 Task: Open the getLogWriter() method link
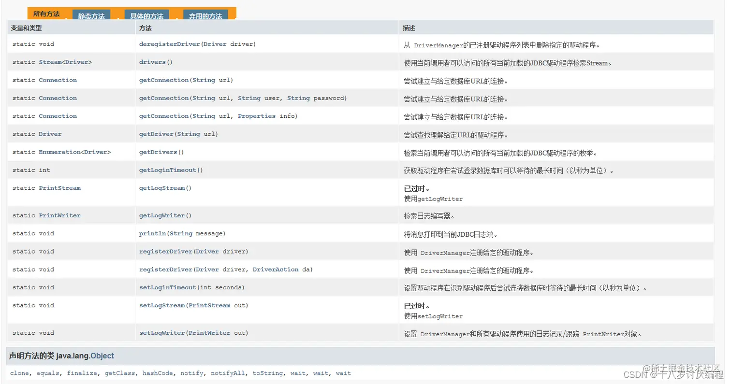tap(162, 215)
